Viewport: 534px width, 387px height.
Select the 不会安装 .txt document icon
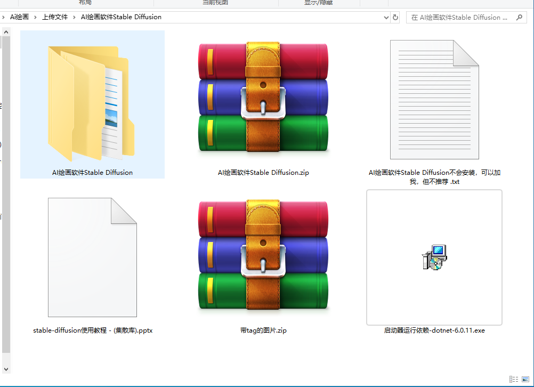434,100
